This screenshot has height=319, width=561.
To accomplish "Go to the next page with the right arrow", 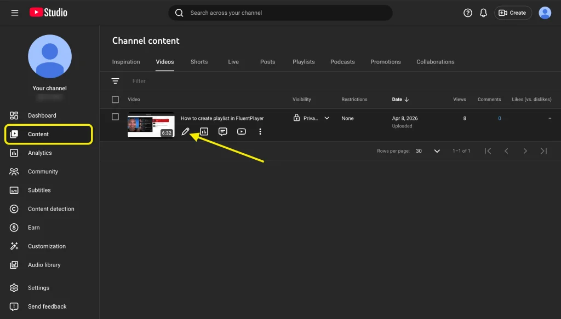I will (x=525, y=150).
